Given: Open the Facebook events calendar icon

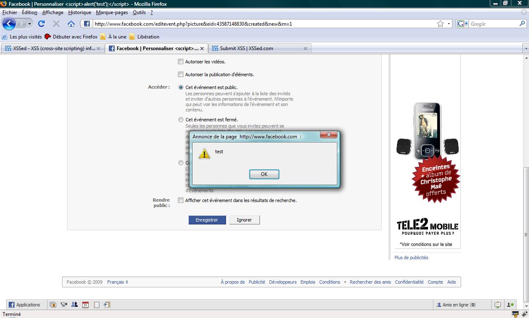Looking at the screenshot, I should 85,305.
